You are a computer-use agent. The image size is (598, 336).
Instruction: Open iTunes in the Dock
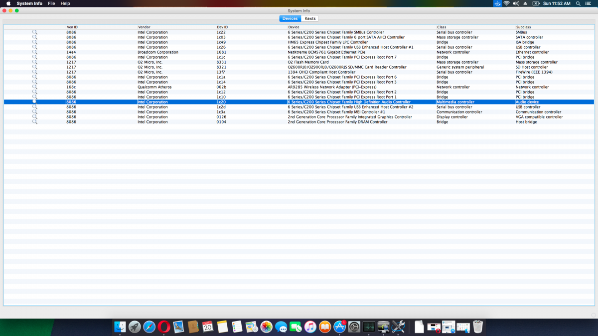(310, 327)
